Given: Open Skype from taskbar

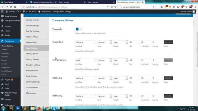Looking at the screenshot, I should coord(54,109).
